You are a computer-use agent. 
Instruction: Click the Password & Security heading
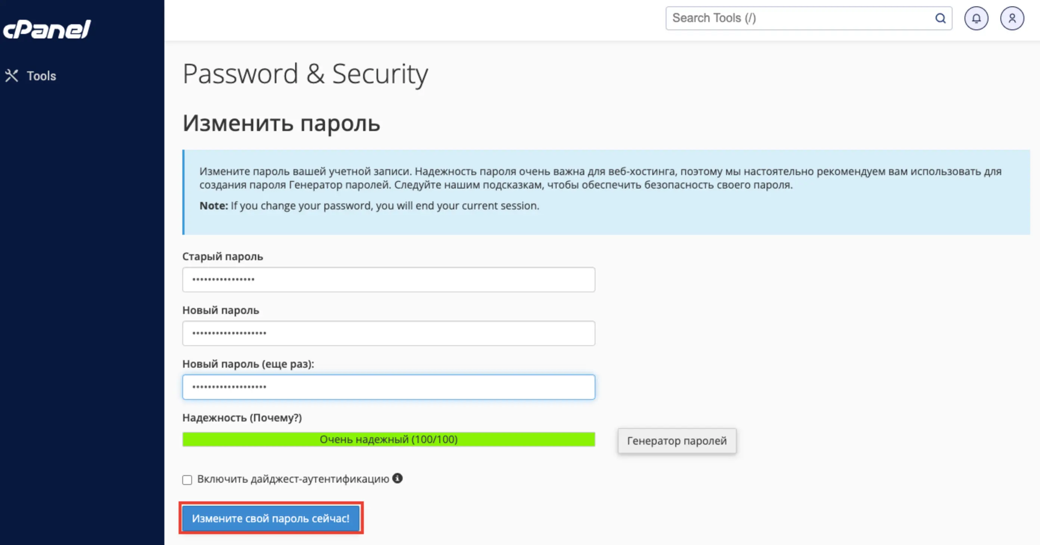point(305,74)
